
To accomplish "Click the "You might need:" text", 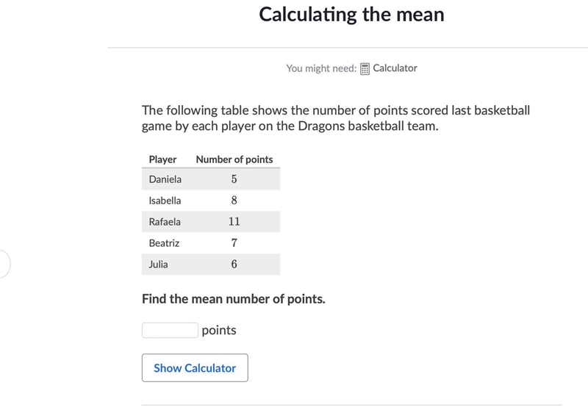I will click(321, 68).
